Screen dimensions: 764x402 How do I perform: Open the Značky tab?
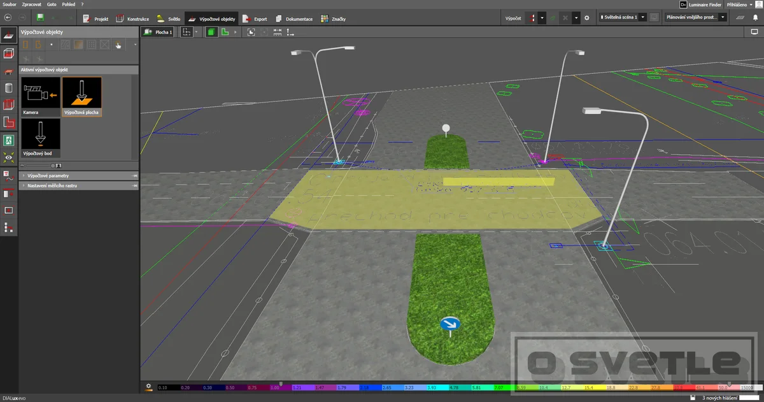click(333, 18)
